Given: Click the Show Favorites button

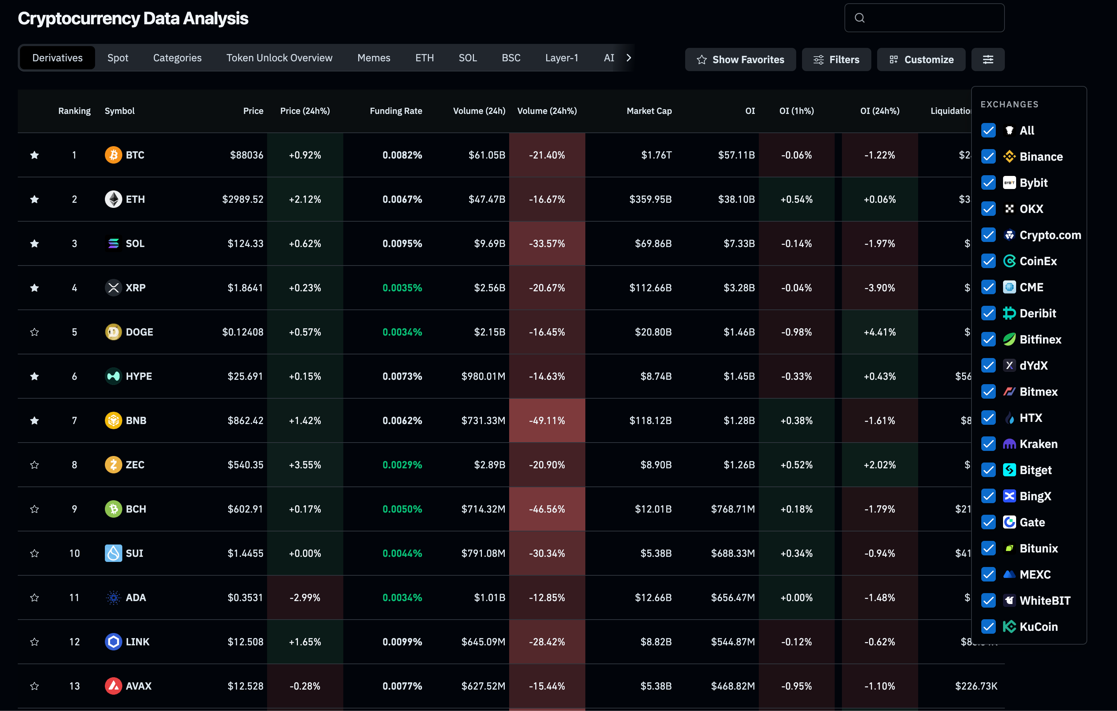Looking at the screenshot, I should 740,59.
